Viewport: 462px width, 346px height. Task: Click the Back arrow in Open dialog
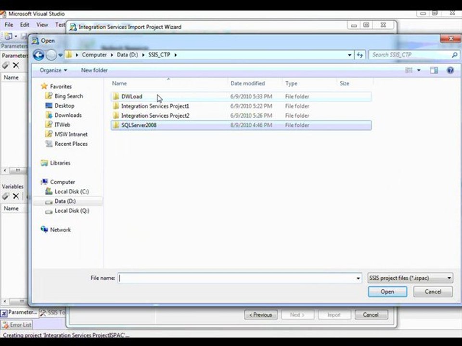(x=38, y=55)
